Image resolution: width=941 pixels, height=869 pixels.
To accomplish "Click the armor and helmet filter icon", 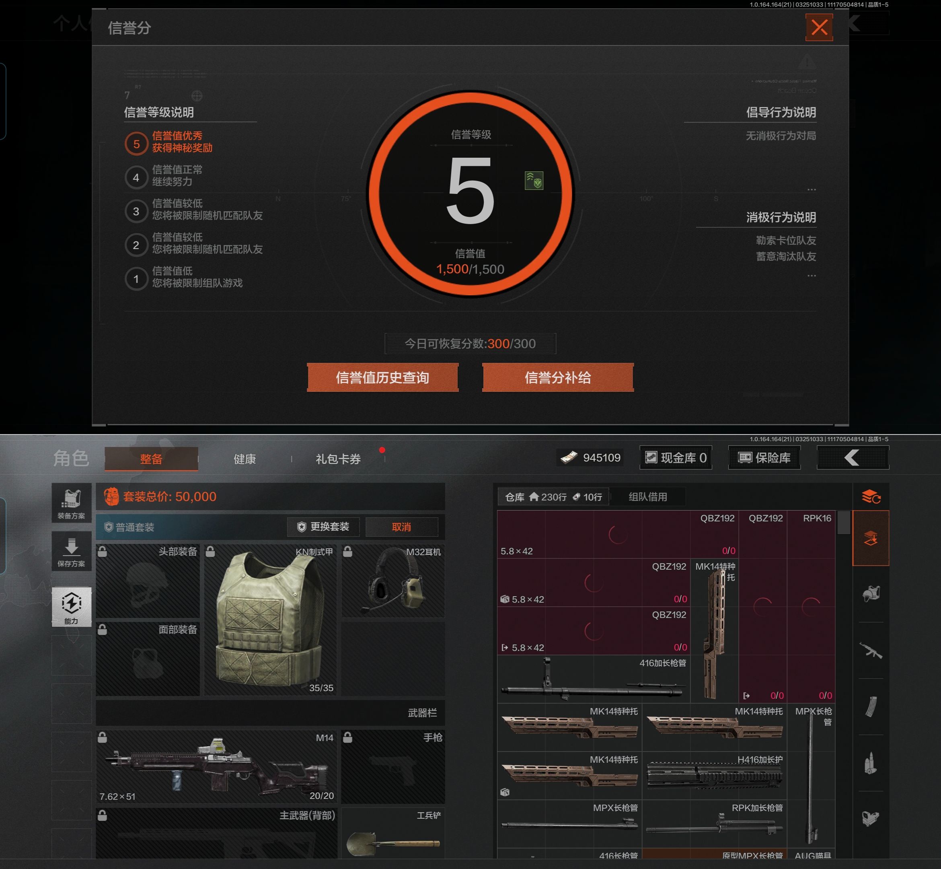I will [871, 594].
